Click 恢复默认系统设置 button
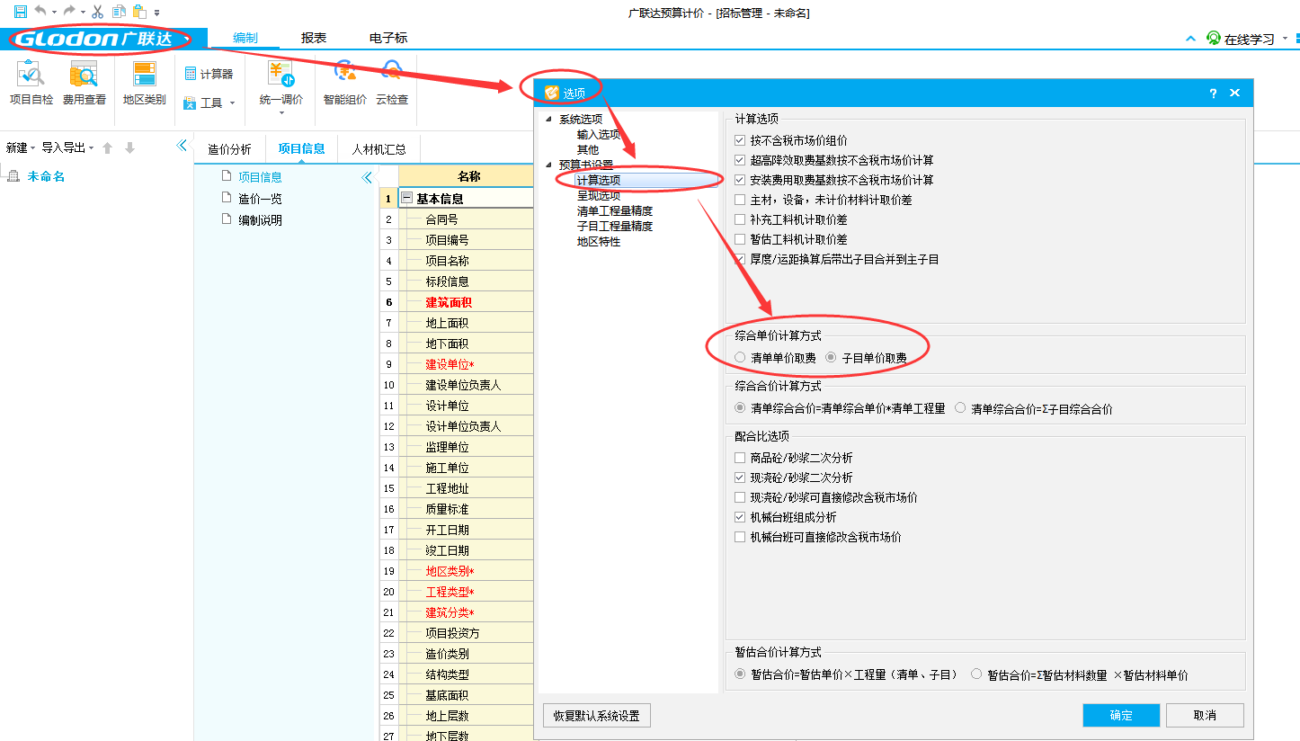 pyautogui.click(x=597, y=716)
